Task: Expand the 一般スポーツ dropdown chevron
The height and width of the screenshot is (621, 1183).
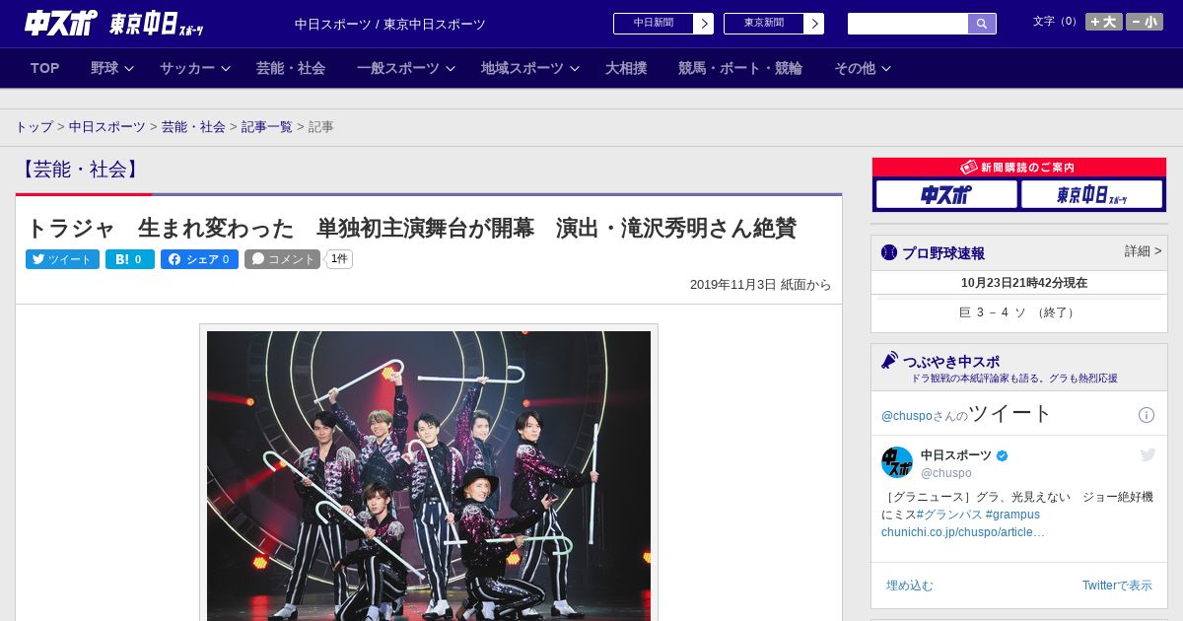Action: point(451,69)
